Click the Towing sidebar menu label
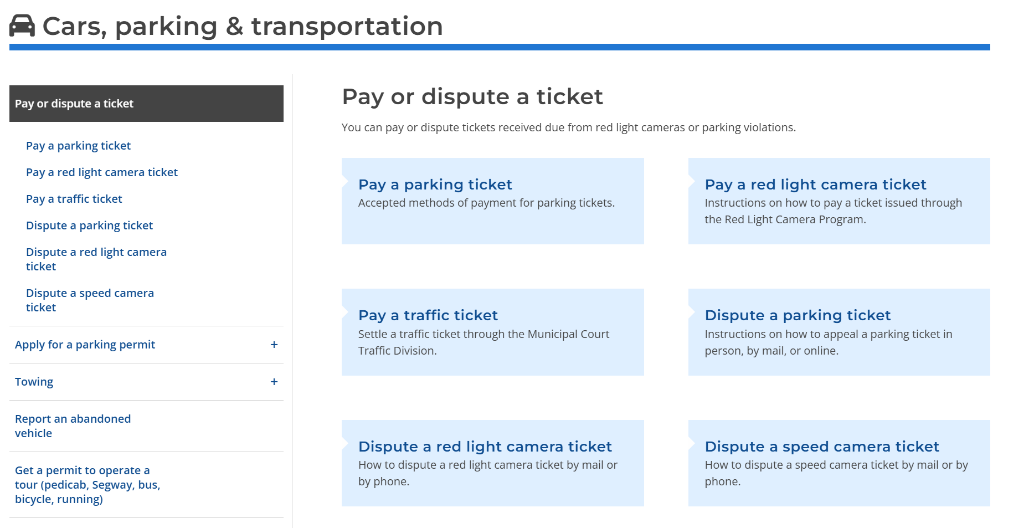Image resolution: width=1034 pixels, height=528 pixels. click(x=34, y=382)
